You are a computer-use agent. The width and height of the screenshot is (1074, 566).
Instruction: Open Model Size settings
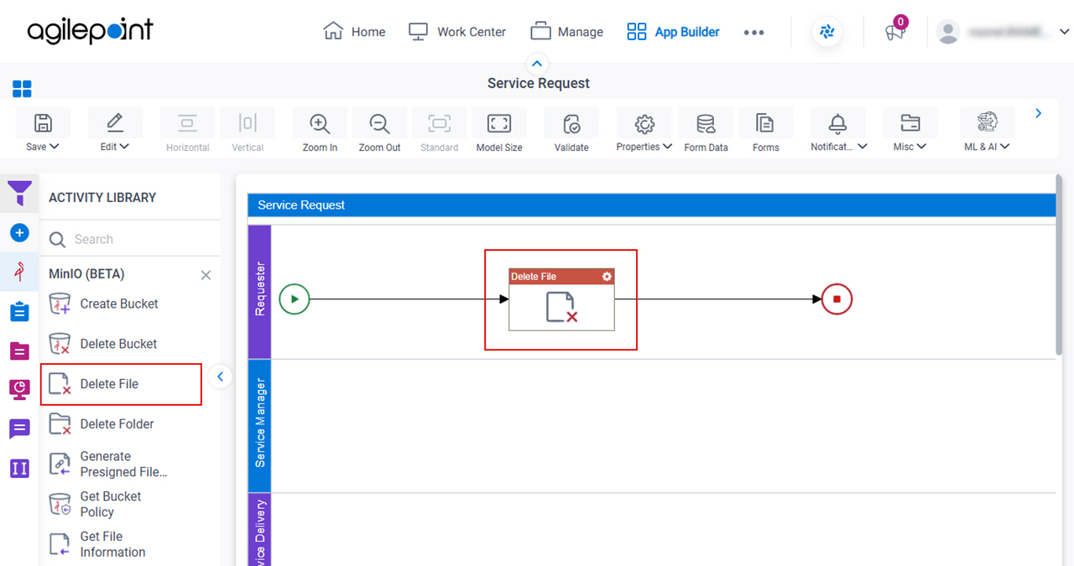(499, 123)
